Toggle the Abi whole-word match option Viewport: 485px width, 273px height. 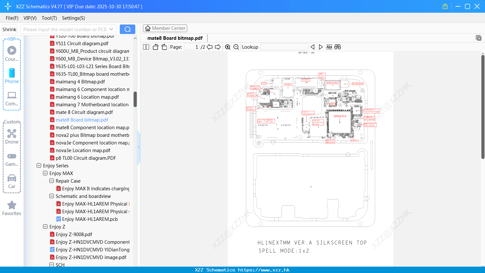pyautogui.click(x=329, y=47)
